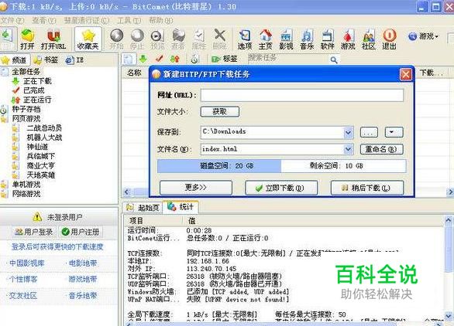Click the browse (...) folder button

pyautogui.click(x=369, y=132)
